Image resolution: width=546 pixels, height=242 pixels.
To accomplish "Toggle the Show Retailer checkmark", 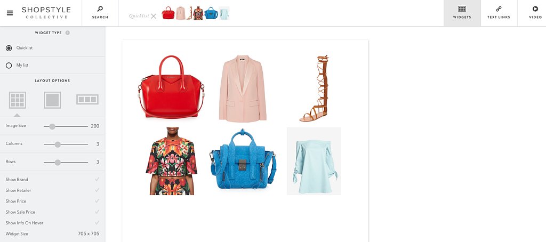I will [97, 190].
